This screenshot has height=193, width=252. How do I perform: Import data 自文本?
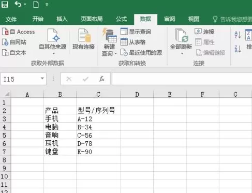[14, 53]
